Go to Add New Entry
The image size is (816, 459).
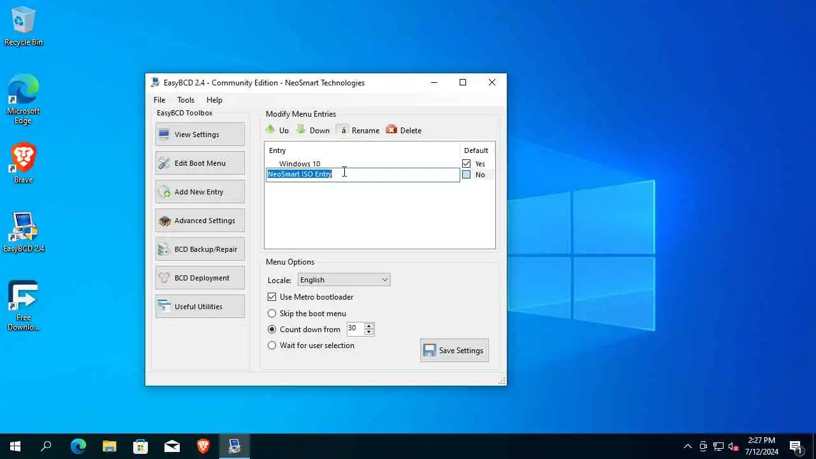coord(200,192)
